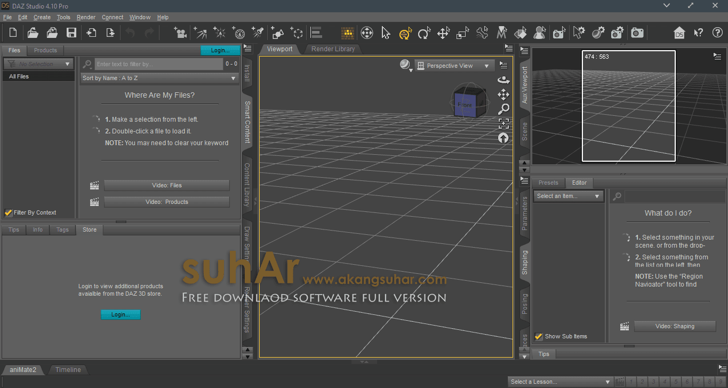Add a new spotlight
The image size is (728, 388).
pos(258,33)
